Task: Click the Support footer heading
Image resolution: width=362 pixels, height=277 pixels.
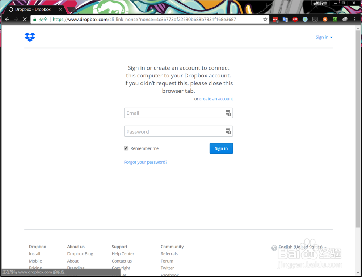Action: [x=119, y=247]
